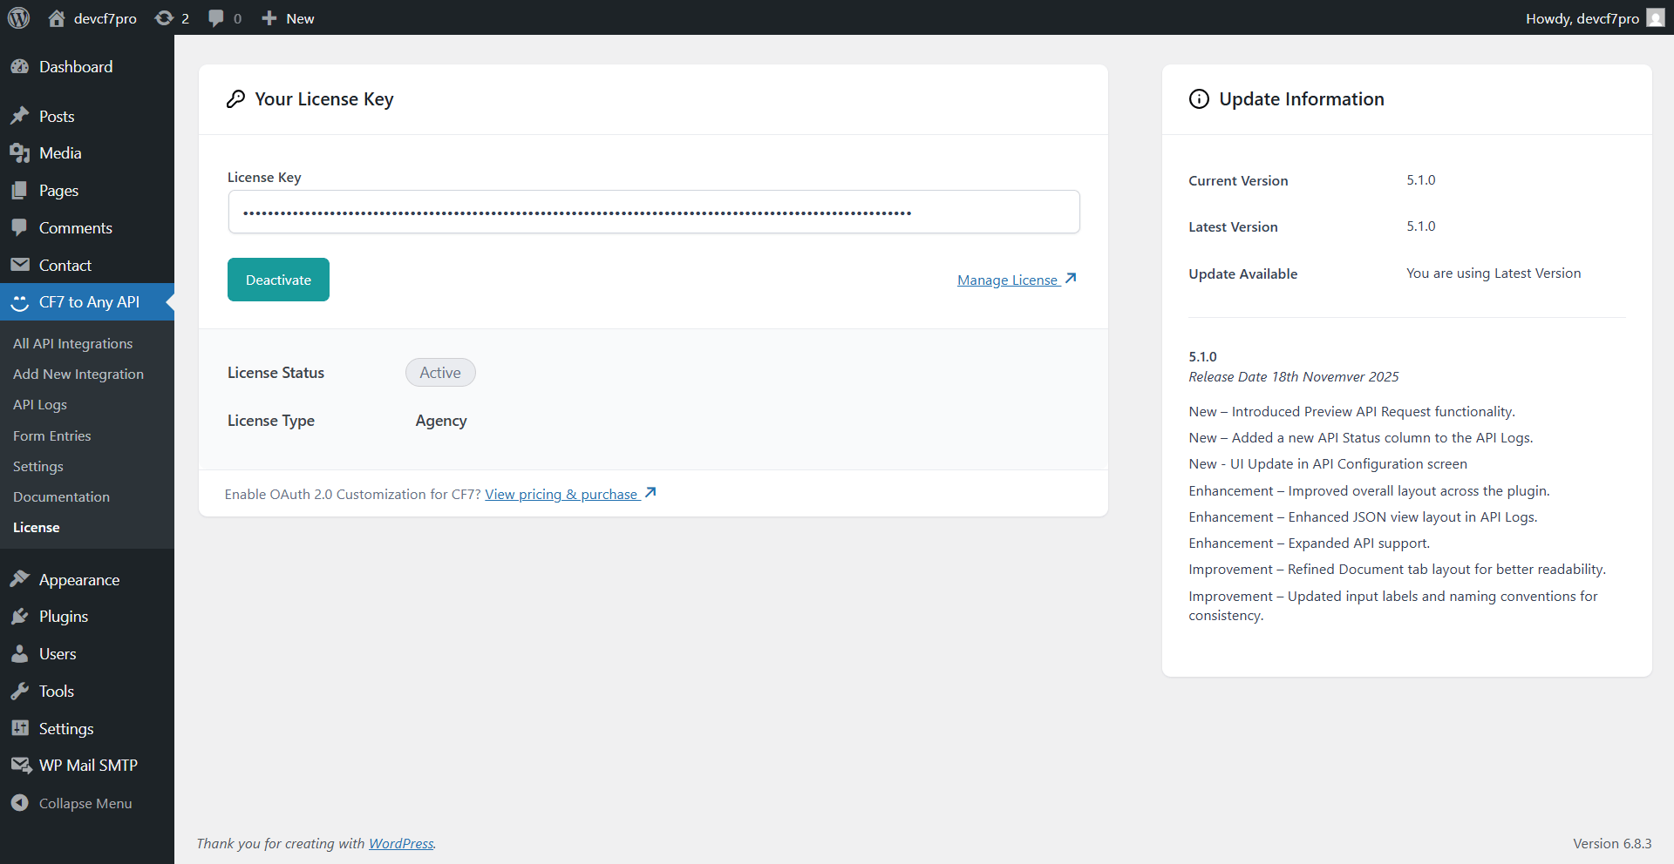The height and width of the screenshot is (864, 1674).
Task: Open the API Logs submenu page
Action: coord(40,405)
